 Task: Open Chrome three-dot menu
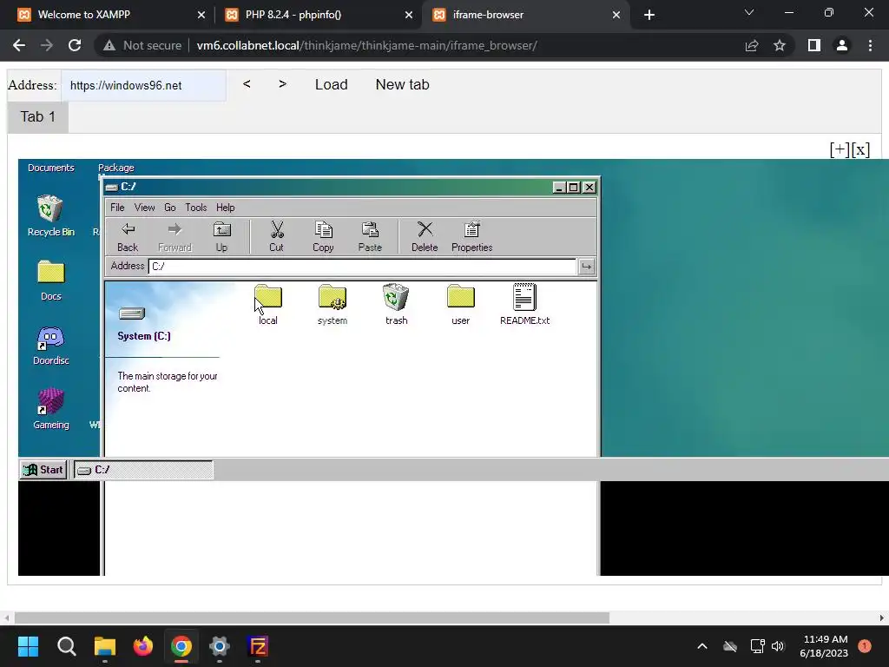pyautogui.click(x=870, y=45)
